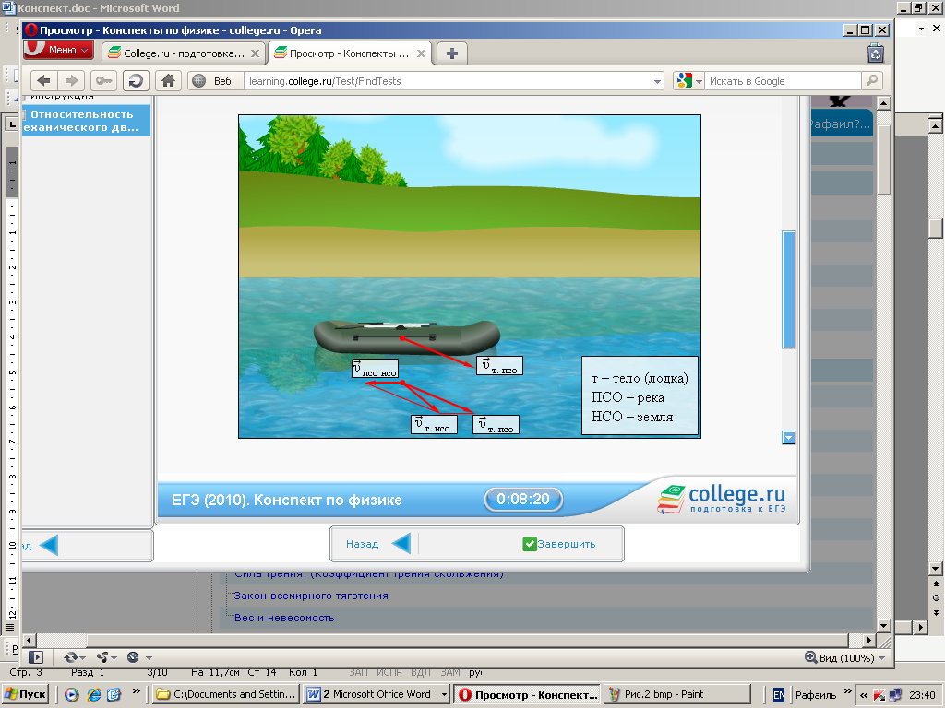Image resolution: width=945 pixels, height=708 pixels.
Task: Toggle the ЗАМ indicator in Word status bar
Action: 450,672
